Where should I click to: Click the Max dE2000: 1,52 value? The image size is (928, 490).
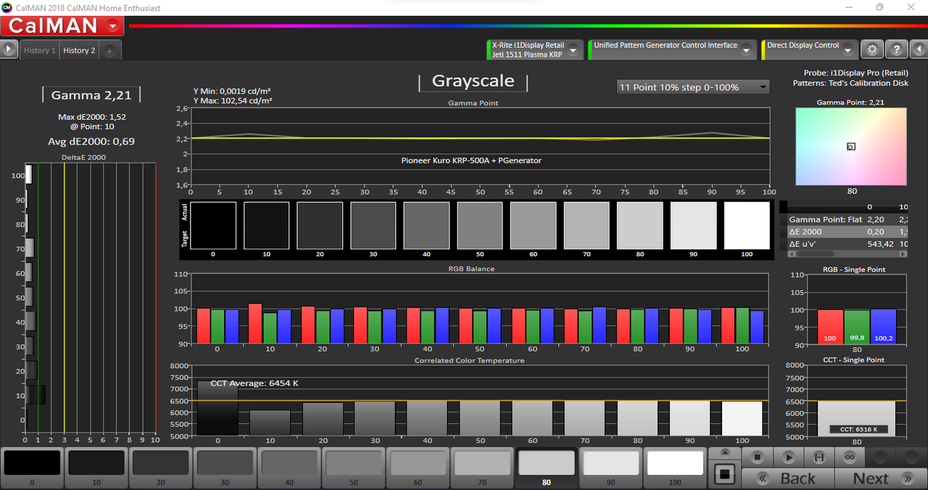click(91, 117)
